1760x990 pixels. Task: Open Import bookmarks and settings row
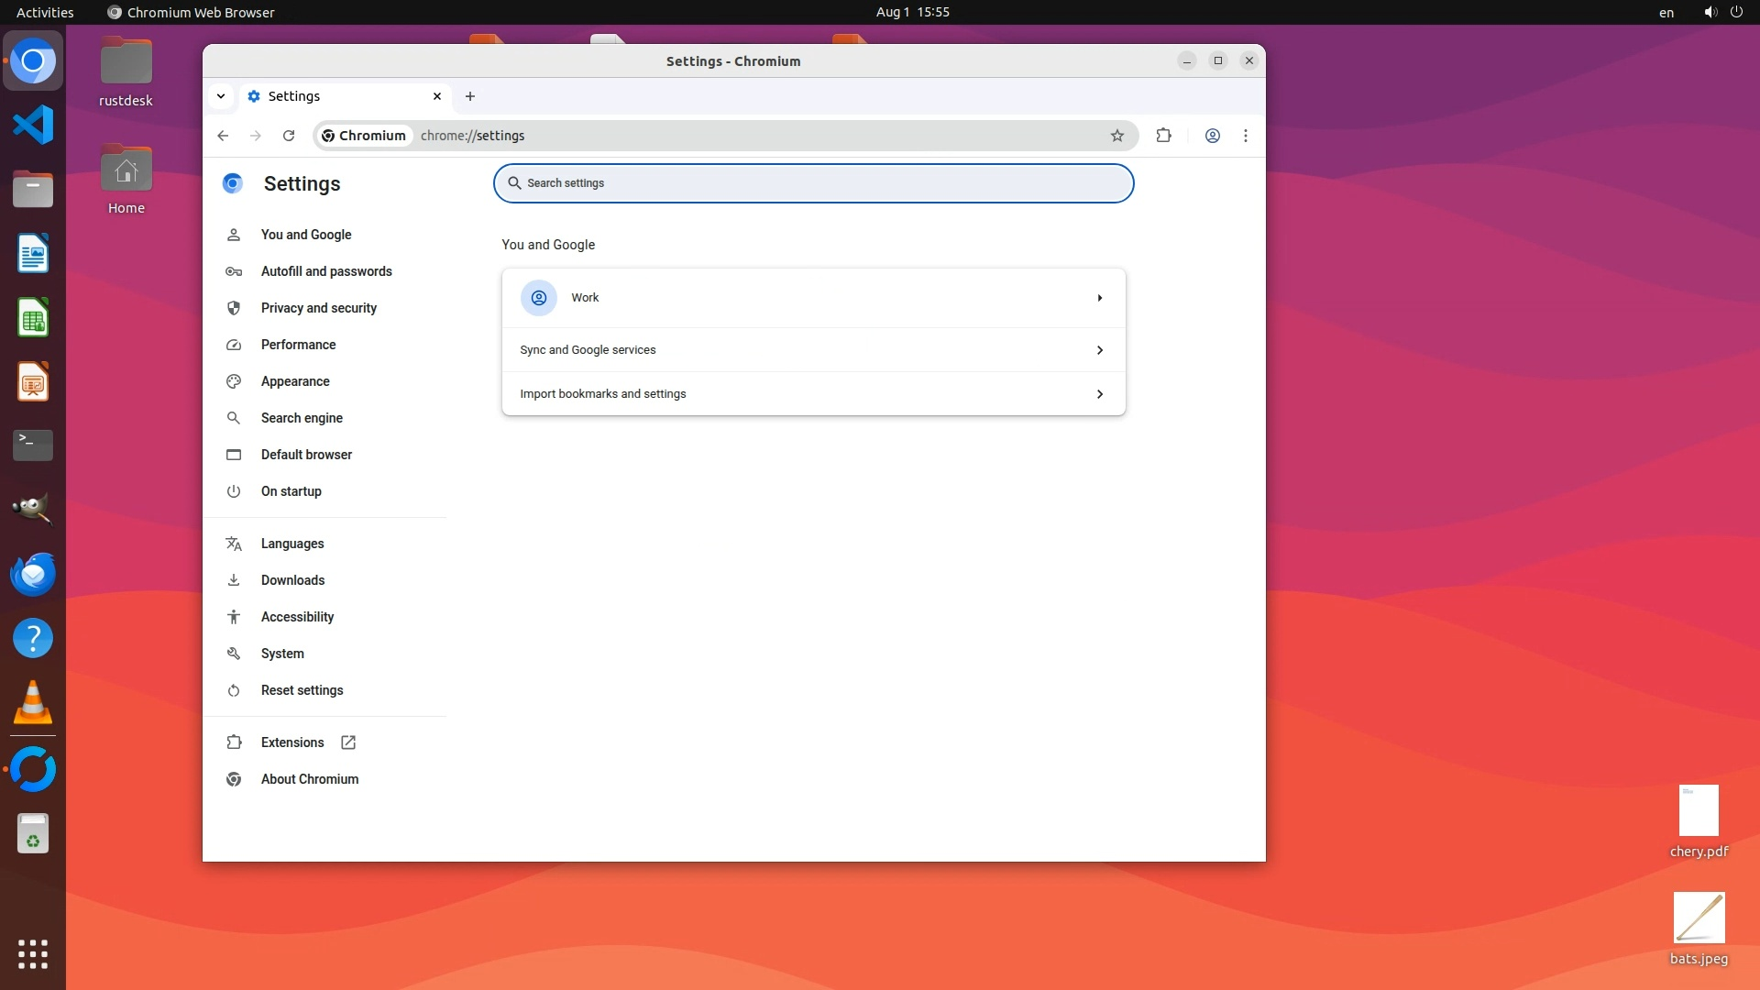tap(813, 394)
